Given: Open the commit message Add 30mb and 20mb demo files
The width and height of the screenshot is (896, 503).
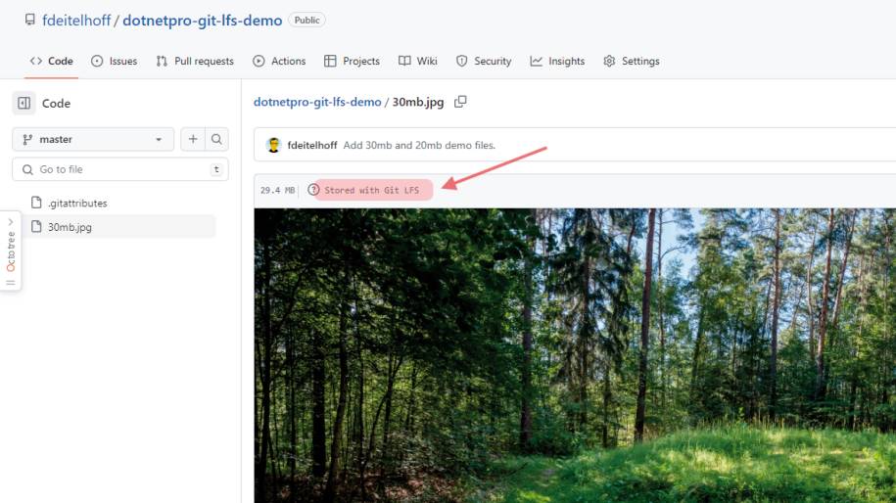Looking at the screenshot, I should pyautogui.click(x=419, y=145).
